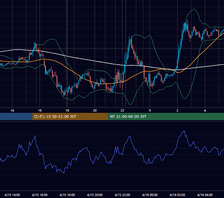
Task: Click the 4/16 02:00 time label
Action: click(x=177, y=195)
